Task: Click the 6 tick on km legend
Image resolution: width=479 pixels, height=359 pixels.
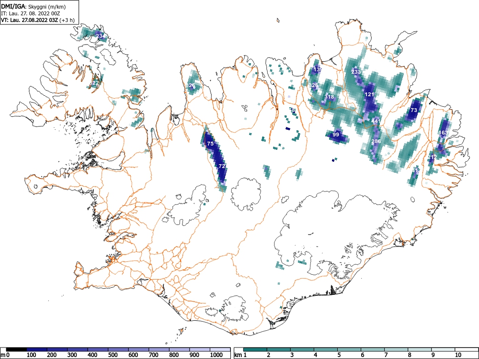Action: pyautogui.click(x=362, y=355)
